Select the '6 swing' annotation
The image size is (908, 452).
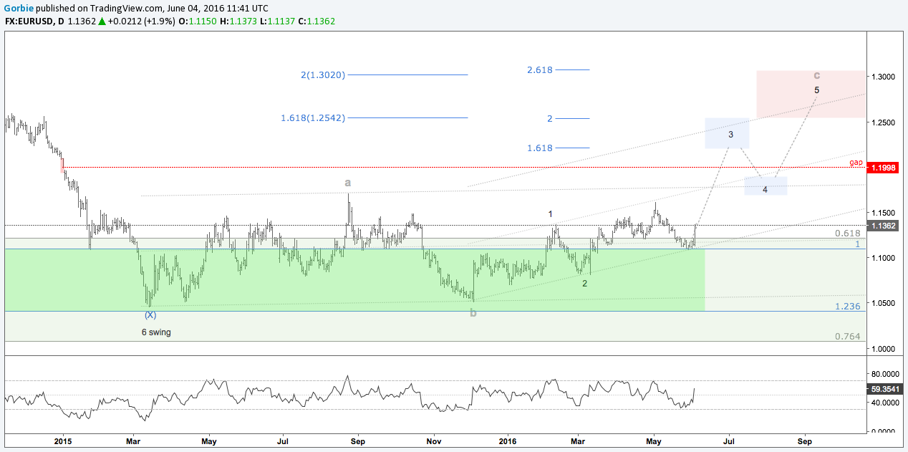(156, 332)
